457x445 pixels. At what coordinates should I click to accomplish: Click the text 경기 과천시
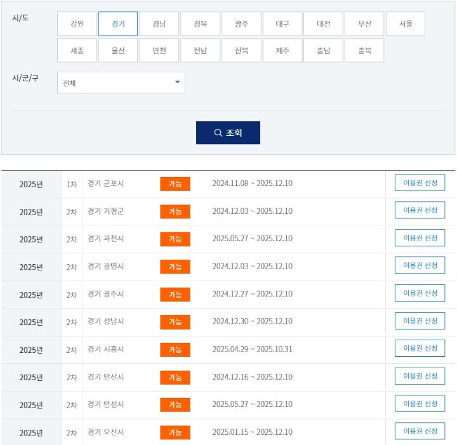click(x=106, y=239)
